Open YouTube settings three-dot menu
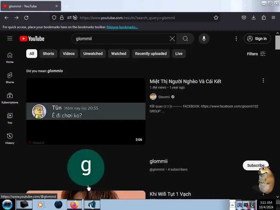Screen dimensions: 280x210 click(236, 39)
